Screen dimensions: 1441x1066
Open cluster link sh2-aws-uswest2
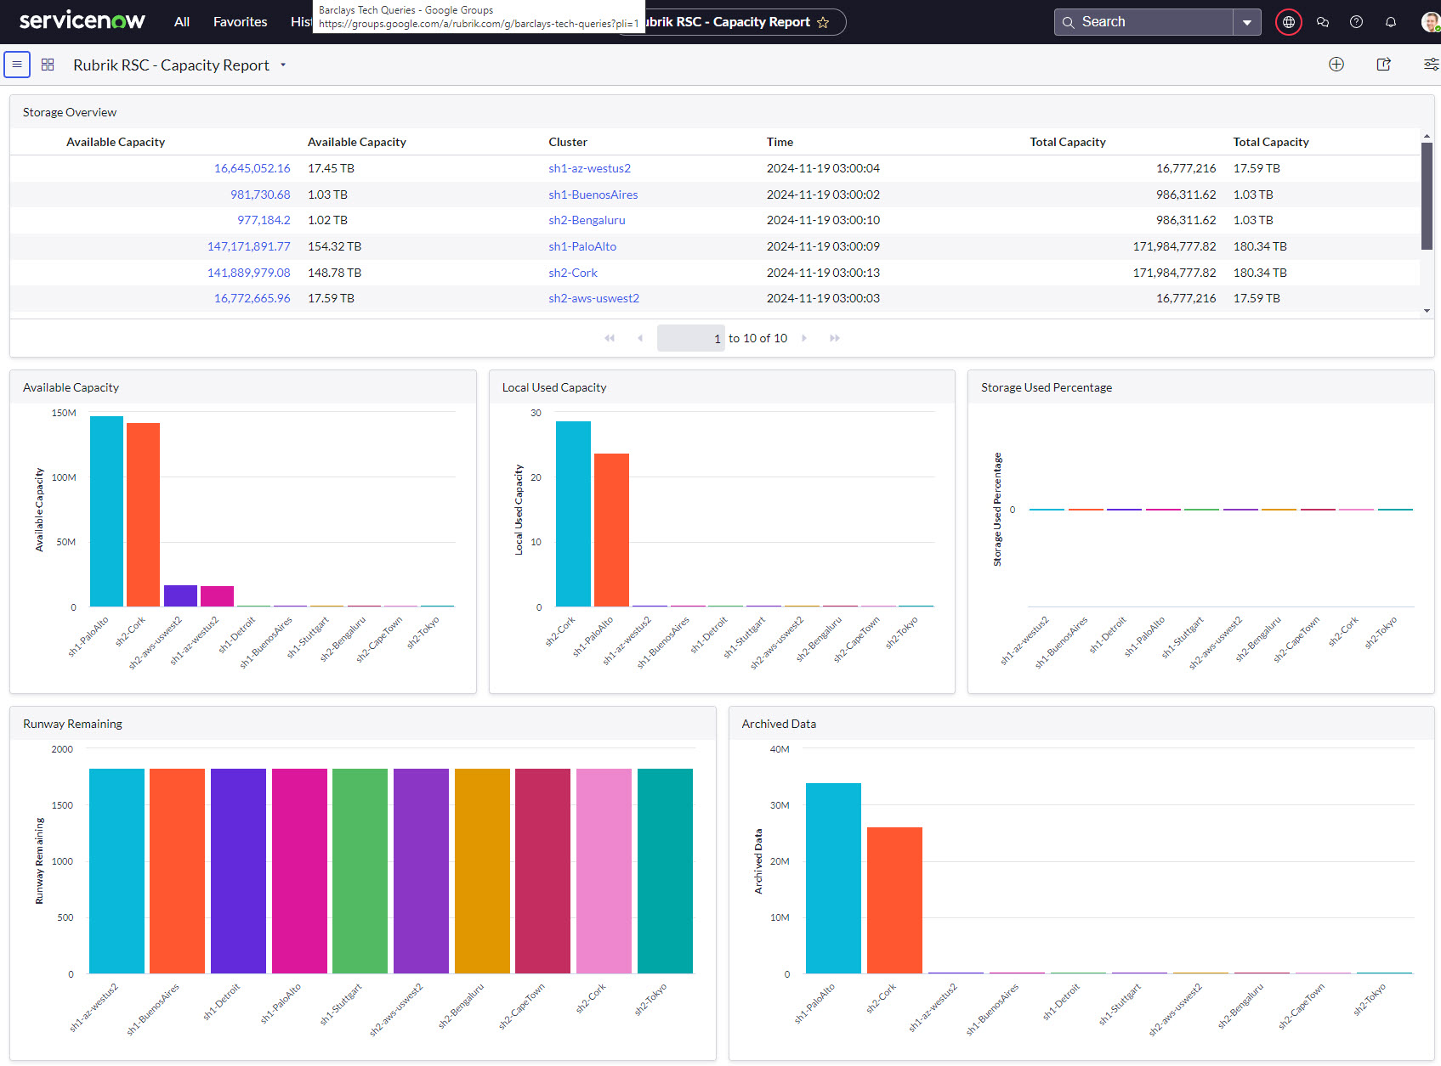pyautogui.click(x=594, y=298)
